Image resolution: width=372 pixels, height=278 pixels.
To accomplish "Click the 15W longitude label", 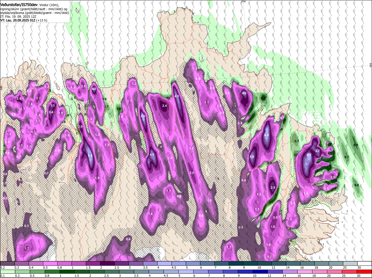I will tap(243, 1).
